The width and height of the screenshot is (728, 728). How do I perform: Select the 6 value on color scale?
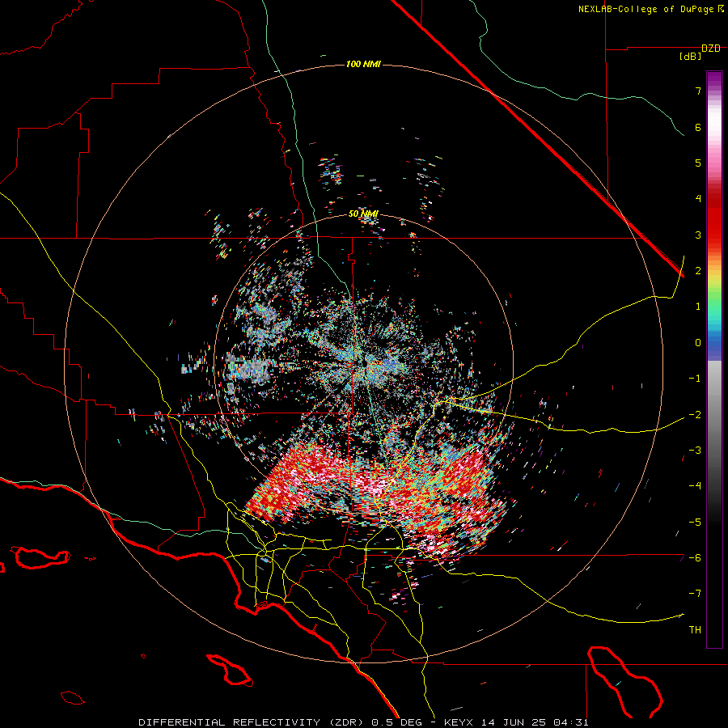coord(698,127)
